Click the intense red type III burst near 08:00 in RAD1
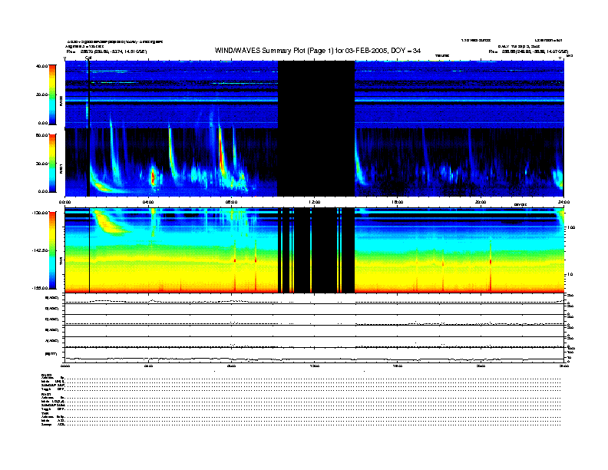This screenshot has height=470, width=608. tap(221, 153)
